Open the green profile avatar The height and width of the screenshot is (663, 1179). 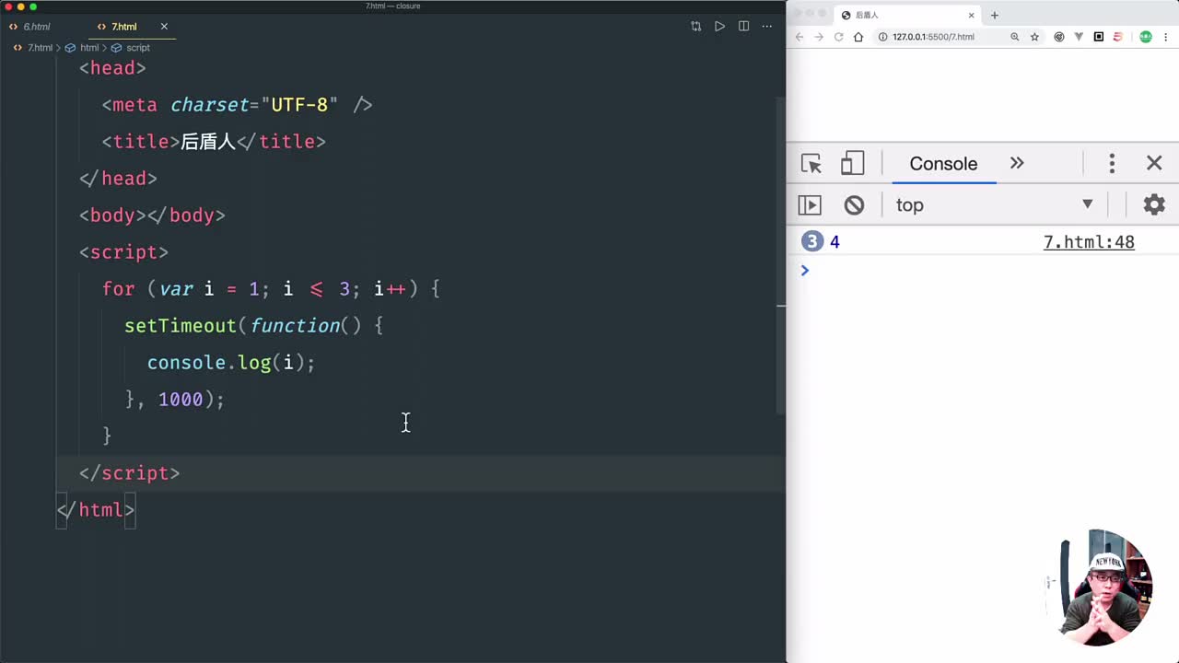(1145, 37)
